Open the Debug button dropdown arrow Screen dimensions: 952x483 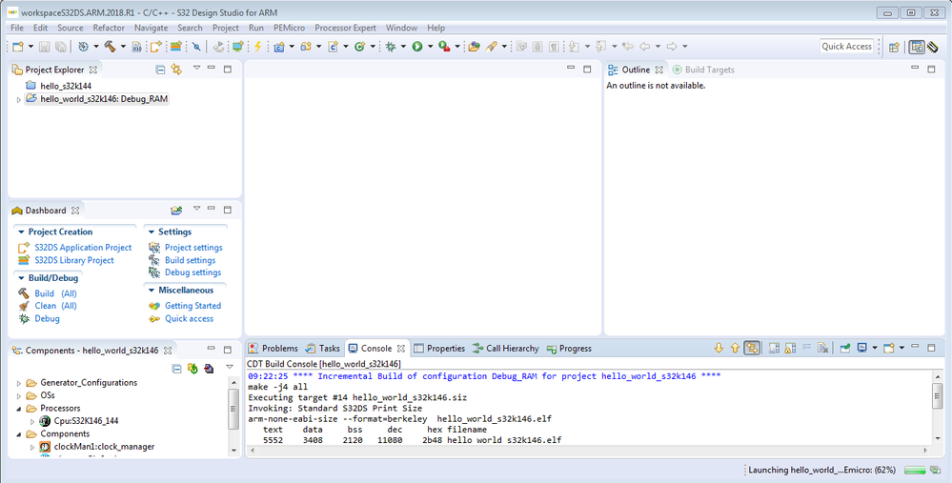pos(403,46)
